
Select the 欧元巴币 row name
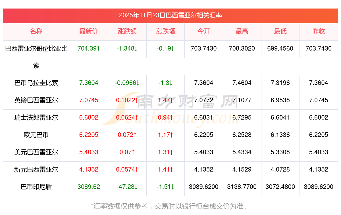click(36, 135)
